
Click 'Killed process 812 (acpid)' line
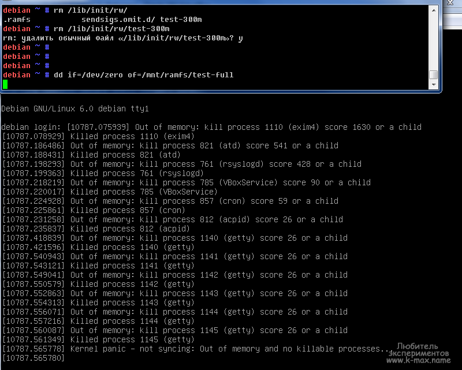pyautogui.click(x=96, y=229)
